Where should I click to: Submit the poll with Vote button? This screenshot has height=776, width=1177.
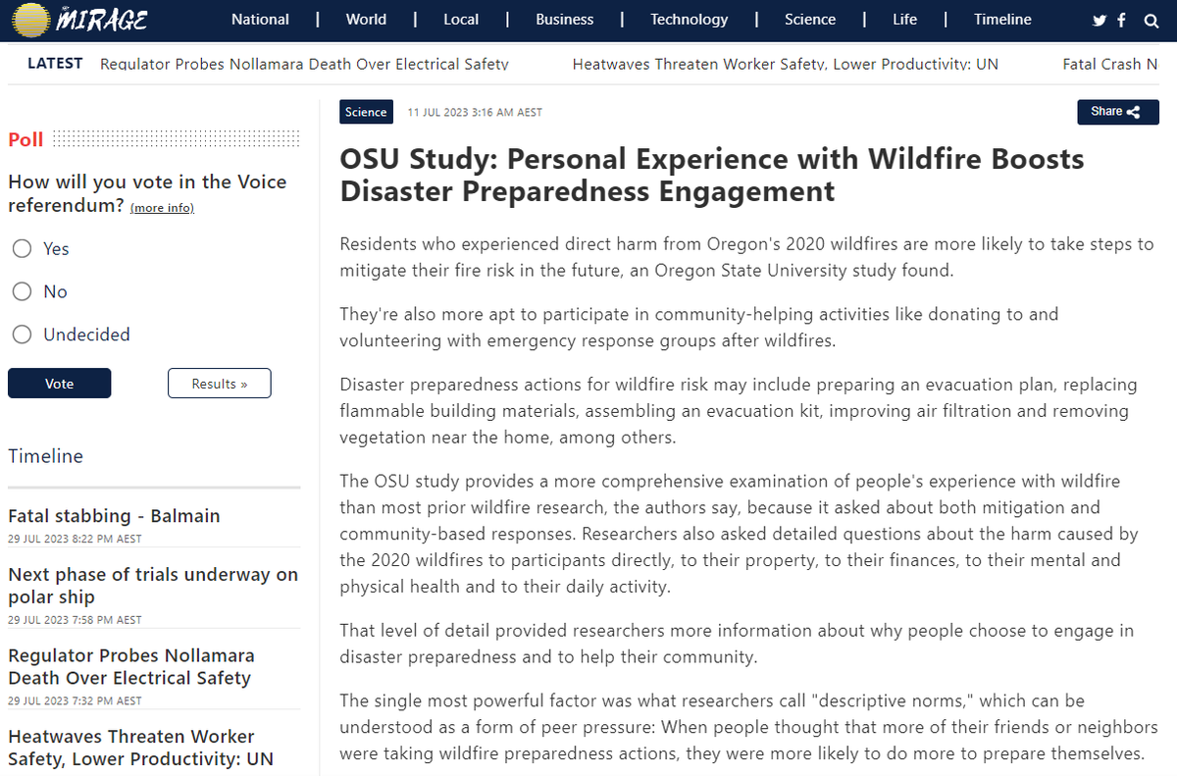pyautogui.click(x=60, y=384)
